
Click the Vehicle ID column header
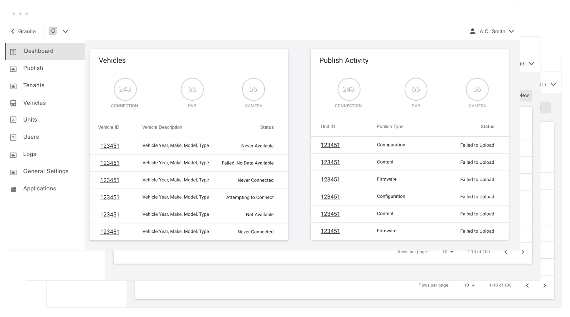109,127
